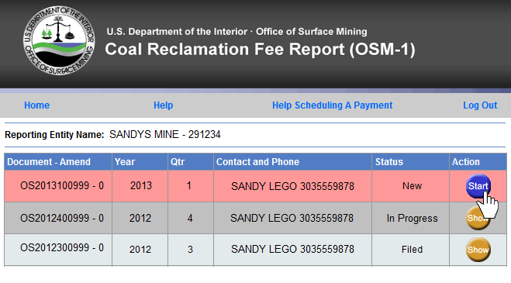This screenshot has height=283, width=511.
Task: Select document OS2013100999 - 0 cell
Action: pyautogui.click(x=58, y=186)
